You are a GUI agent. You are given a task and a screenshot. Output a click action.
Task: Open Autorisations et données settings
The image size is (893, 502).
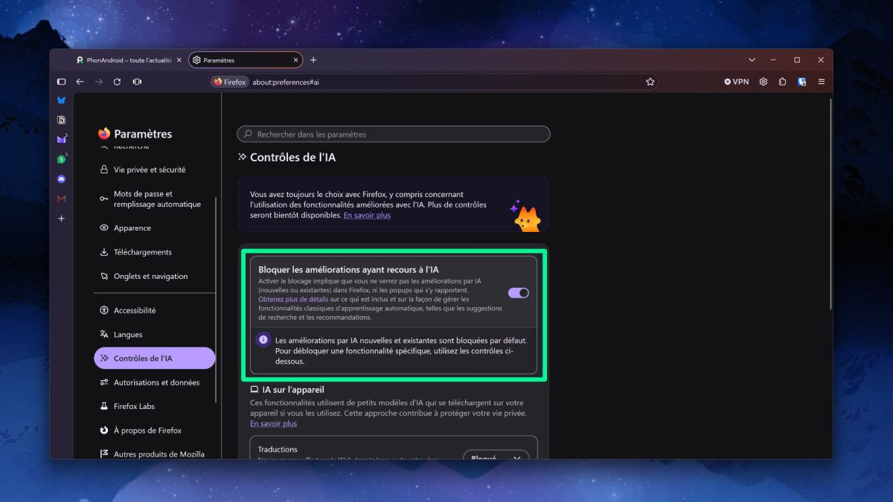tap(156, 382)
